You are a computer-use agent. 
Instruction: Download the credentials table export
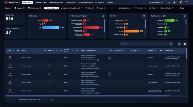[x=179, y=44]
